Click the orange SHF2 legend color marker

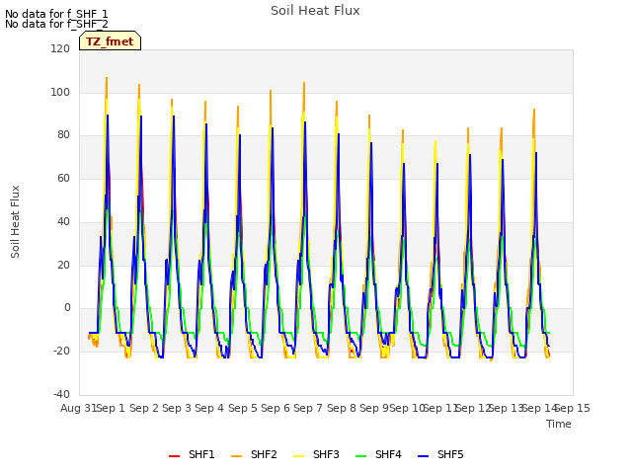(237, 456)
